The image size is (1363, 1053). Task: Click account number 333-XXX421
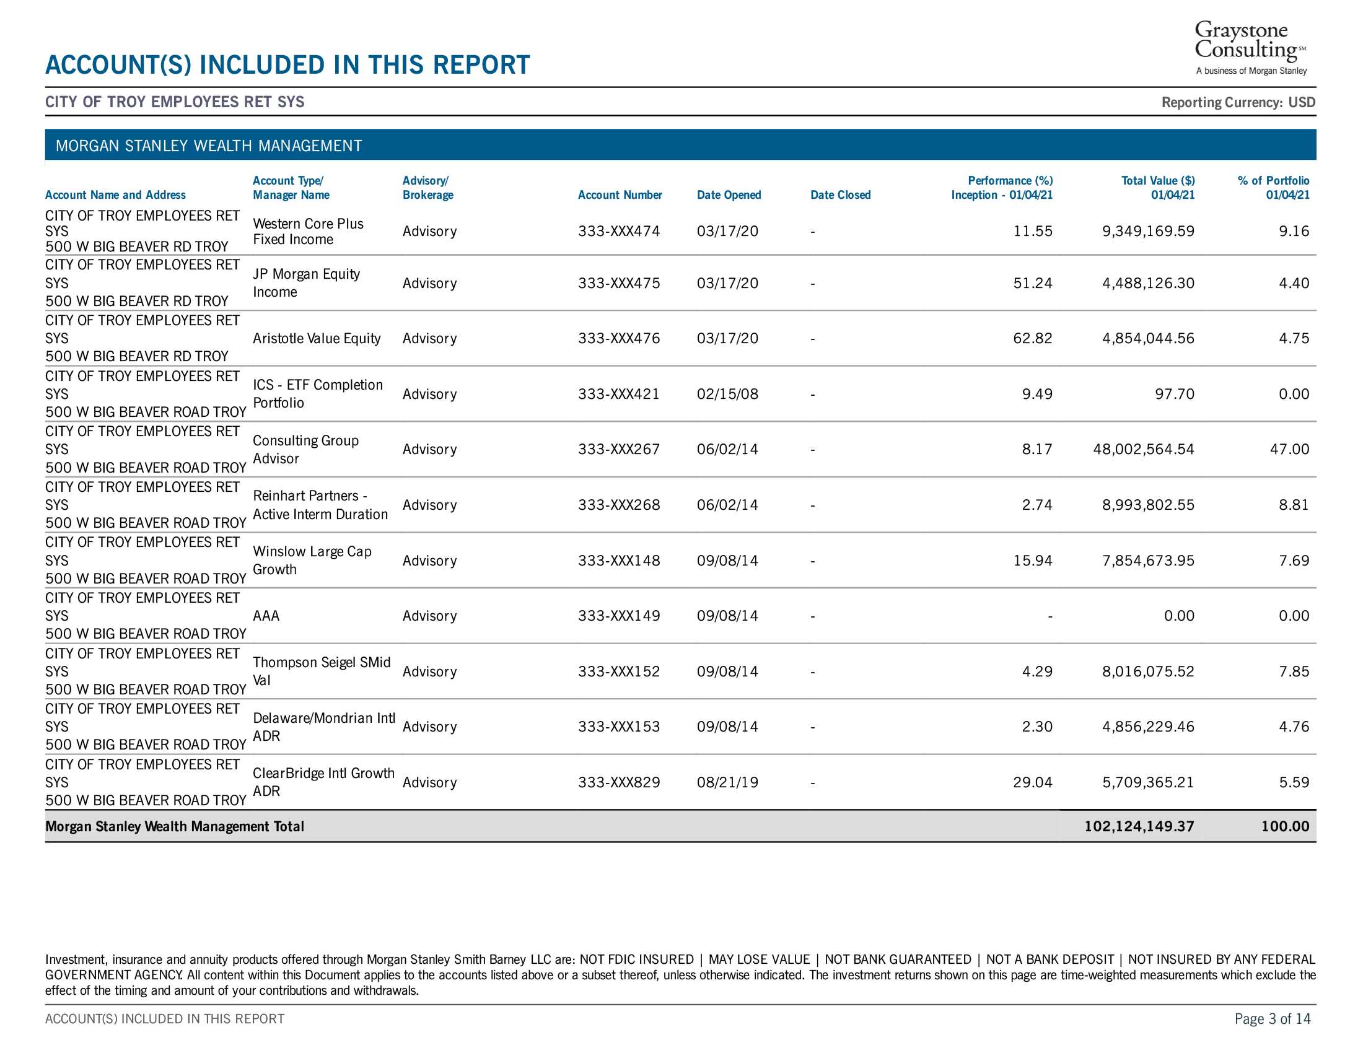618,393
